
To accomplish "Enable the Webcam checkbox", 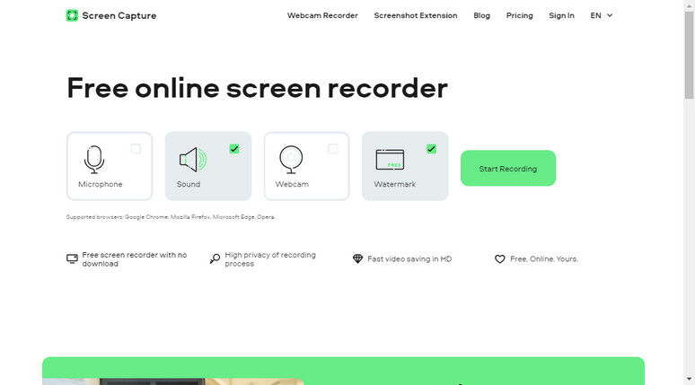I will (333, 149).
